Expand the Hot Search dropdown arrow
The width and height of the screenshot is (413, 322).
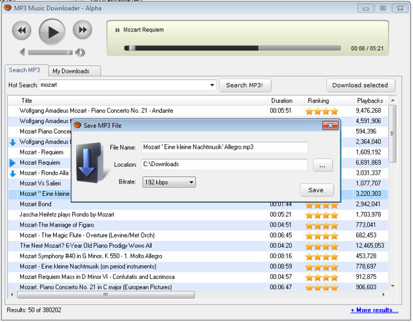click(x=212, y=85)
